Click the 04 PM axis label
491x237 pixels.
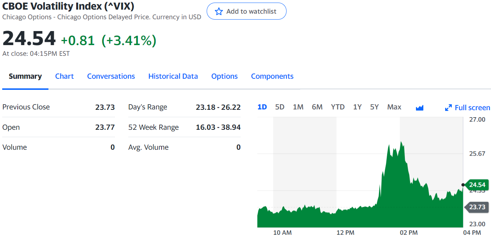472,233
